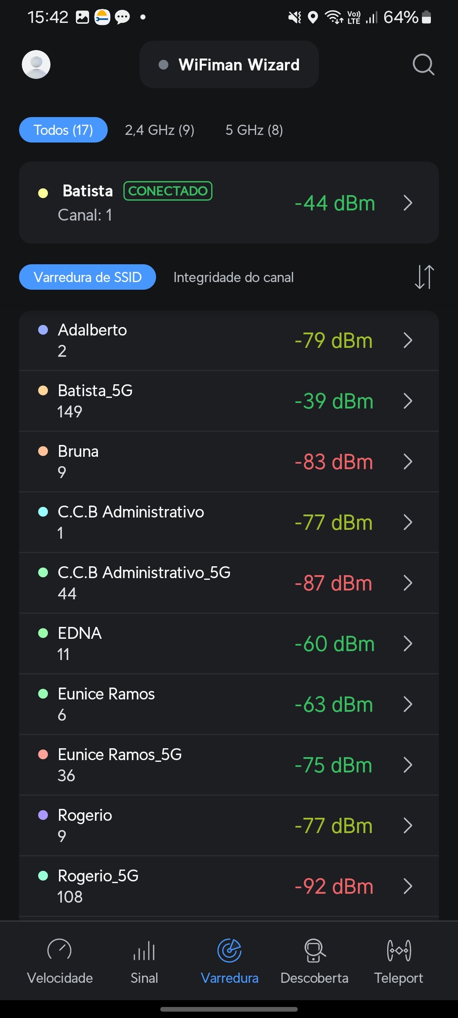The image size is (458, 1018).
Task: Expand details for connected Batista network
Action: tap(408, 203)
